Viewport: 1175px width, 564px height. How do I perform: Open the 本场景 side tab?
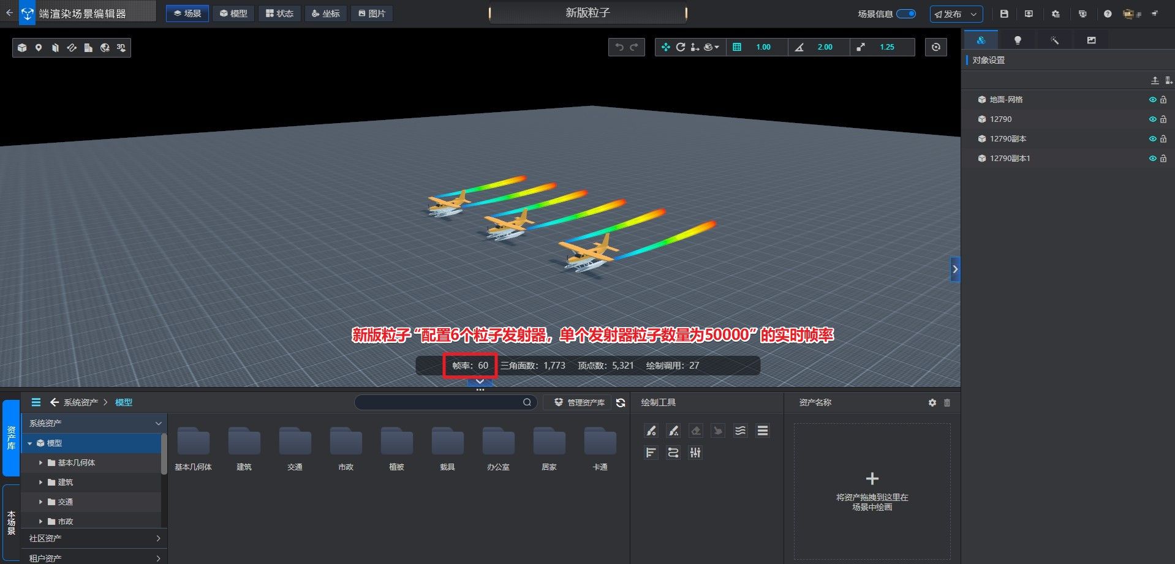pos(11,522)
